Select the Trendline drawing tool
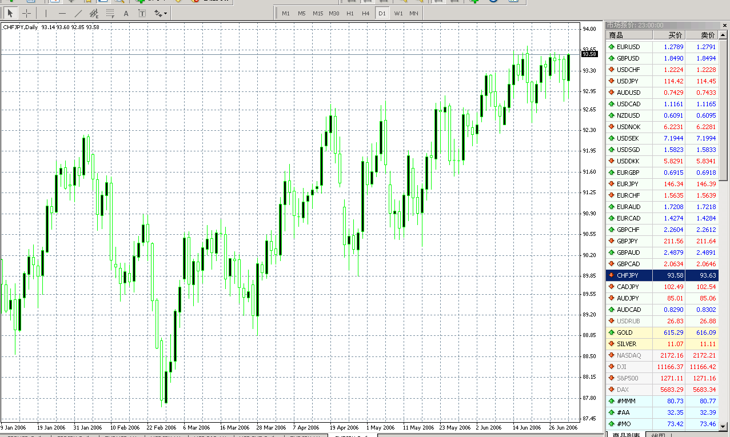730x437 pixels. point(78,13)
